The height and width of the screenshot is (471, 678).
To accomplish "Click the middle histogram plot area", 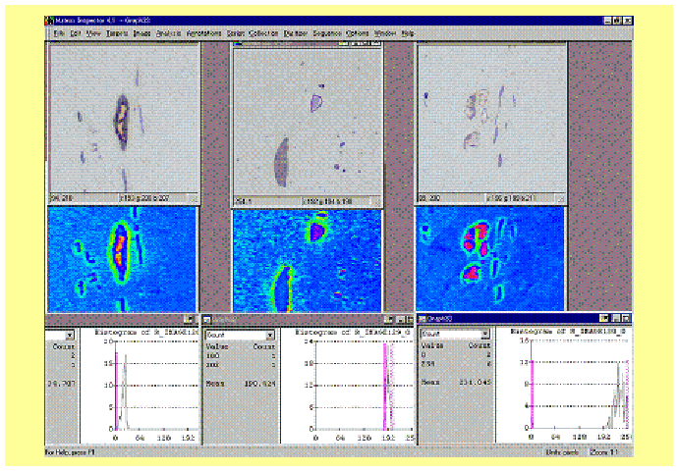I will pyautogui.click(x=365, y=385).
